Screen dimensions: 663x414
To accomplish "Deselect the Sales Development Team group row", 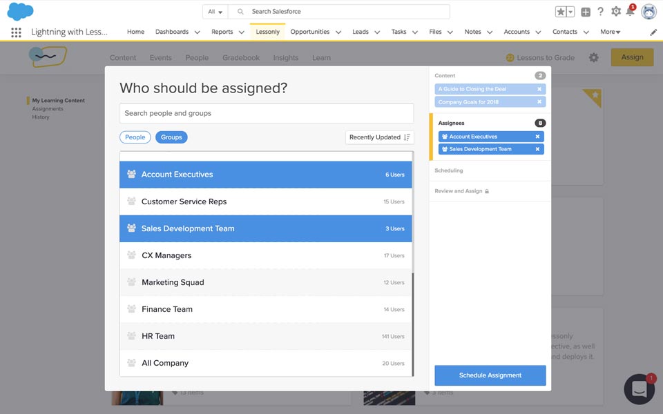I will point(265,228).
